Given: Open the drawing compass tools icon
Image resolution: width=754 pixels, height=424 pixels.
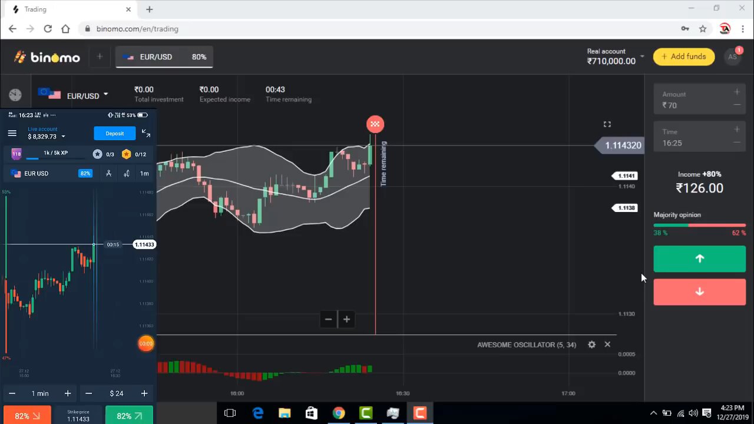Looking at the screenshot, I should [x=108, y=173].
